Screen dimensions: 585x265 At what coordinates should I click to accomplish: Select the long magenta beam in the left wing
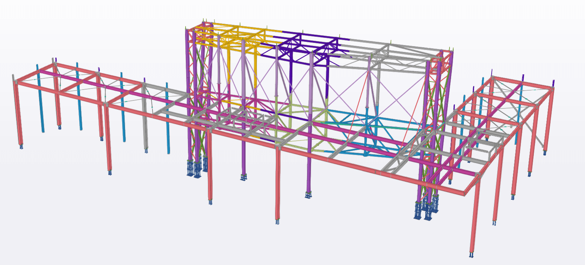pyautogui.click(x=109, y=88)
